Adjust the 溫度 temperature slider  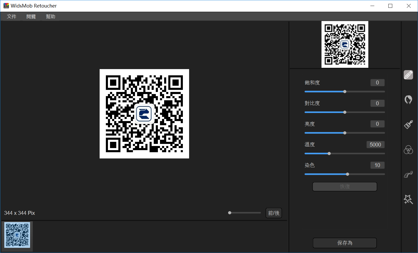345,154
